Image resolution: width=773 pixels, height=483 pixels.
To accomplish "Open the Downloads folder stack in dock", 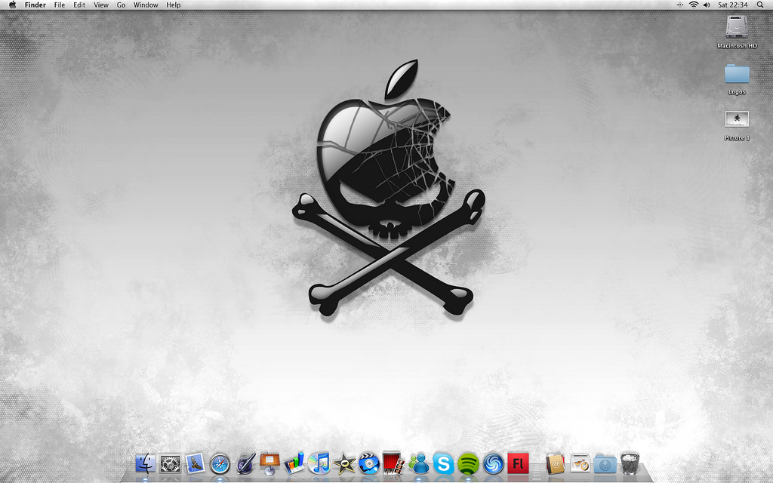I will click(605, 464).
